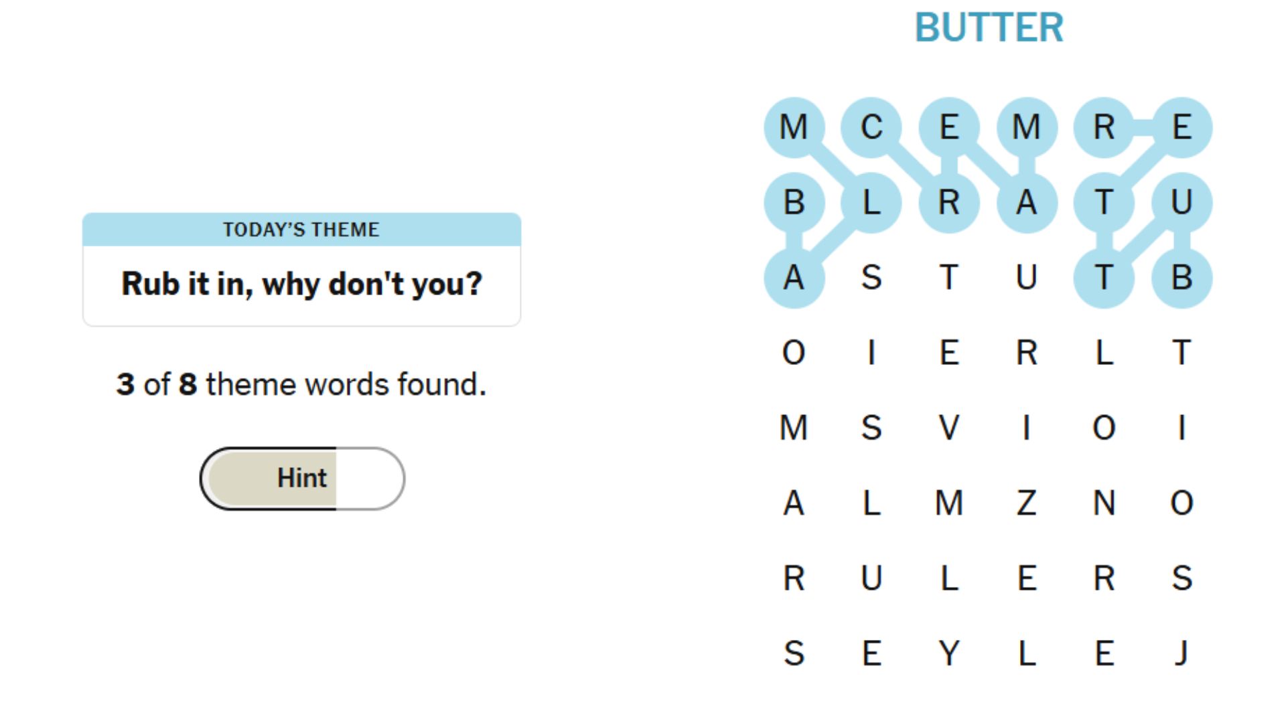Click the letter R starting the seventh row
Image resolution: width=1286 pixels, height=723 pixels.
[794, 580]
